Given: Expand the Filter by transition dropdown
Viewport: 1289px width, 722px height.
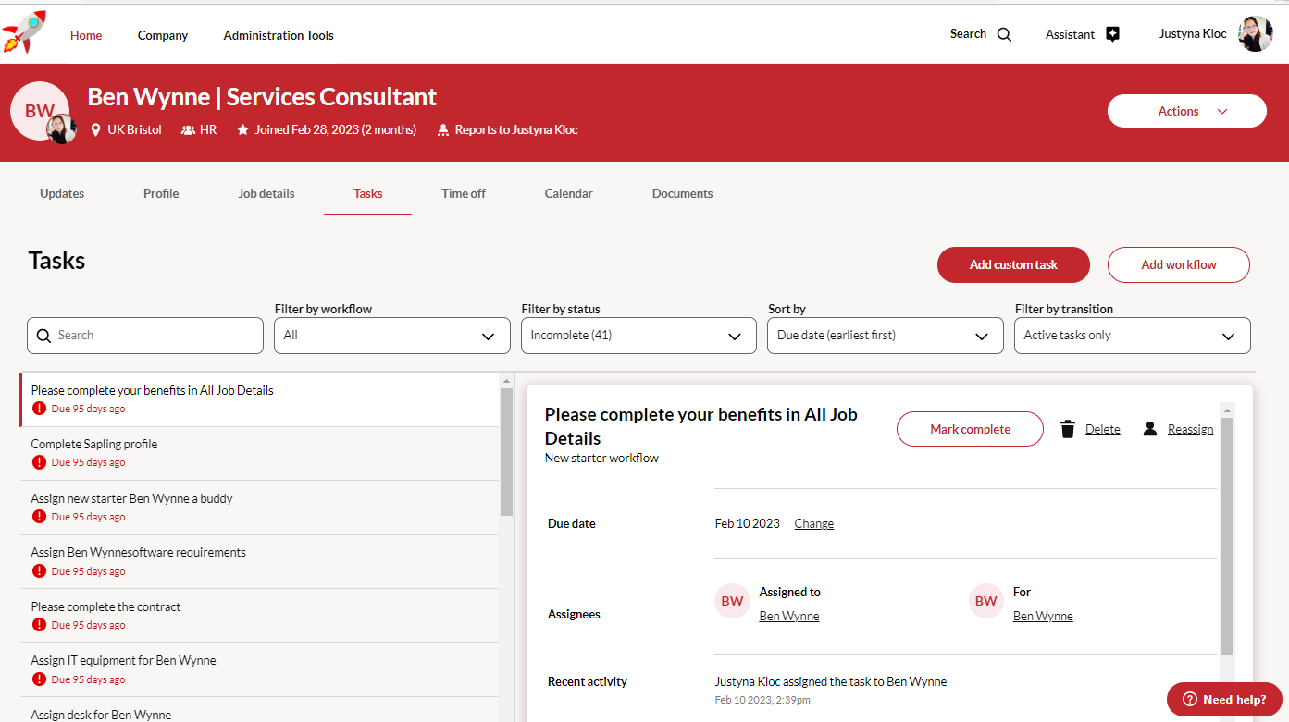Looking at the screenshot, I should pos(1132,336).
